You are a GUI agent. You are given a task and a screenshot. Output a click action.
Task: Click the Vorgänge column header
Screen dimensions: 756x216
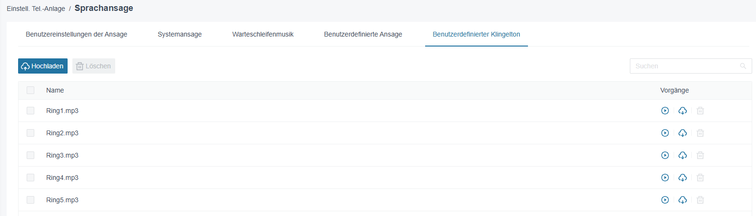click(x=675, y=90)
